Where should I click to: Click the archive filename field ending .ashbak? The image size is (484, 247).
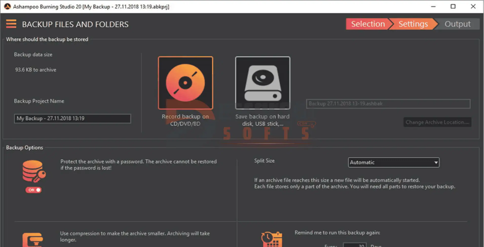pos(388,104)
